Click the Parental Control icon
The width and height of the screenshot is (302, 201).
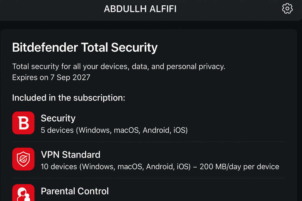tap(23, 193)
